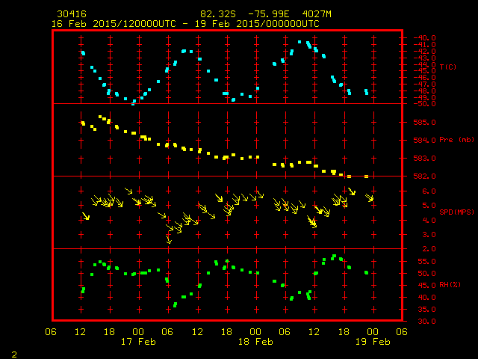Screen dimensions: 478x359
Task: Select the latitude text 82.32S
Action: click(x=218, y=14)
